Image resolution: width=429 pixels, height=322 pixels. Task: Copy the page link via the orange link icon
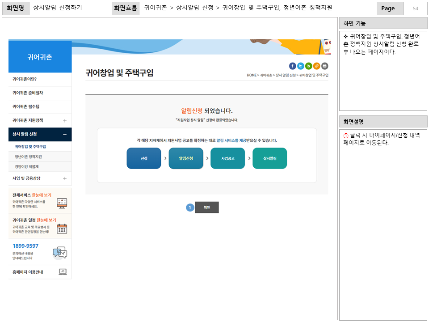tap(316, 66)
